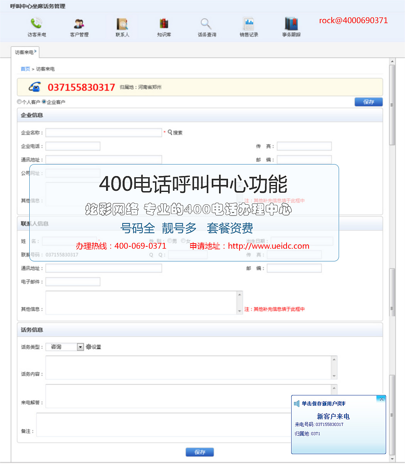This screenshot has height=468, width=405.
Task: Click 其他信息 textarea in 联系人信息
Action: pos(141,302)
